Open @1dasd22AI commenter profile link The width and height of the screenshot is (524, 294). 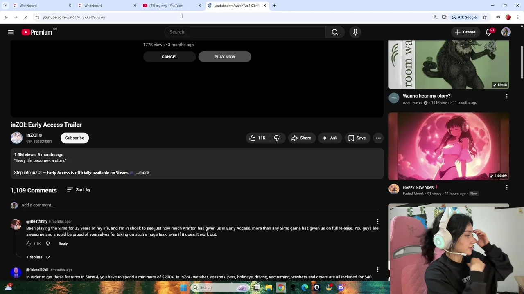pos(37,270)
